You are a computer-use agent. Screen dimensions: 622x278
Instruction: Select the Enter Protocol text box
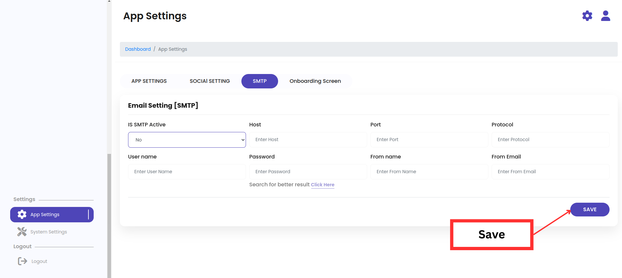point(550,139)
